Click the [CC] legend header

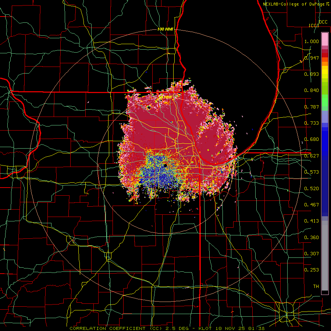click(314, 25)
